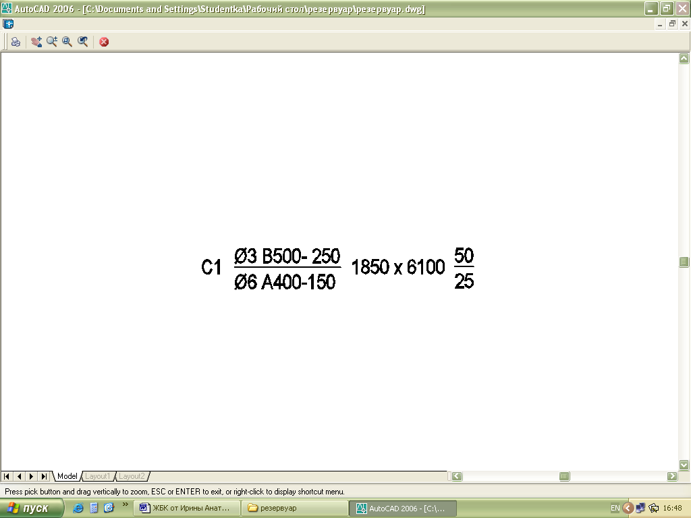Open the резервуар folder taskbar button
The height and width of the screenshot is (518, 691).
(x=295, y=509)
